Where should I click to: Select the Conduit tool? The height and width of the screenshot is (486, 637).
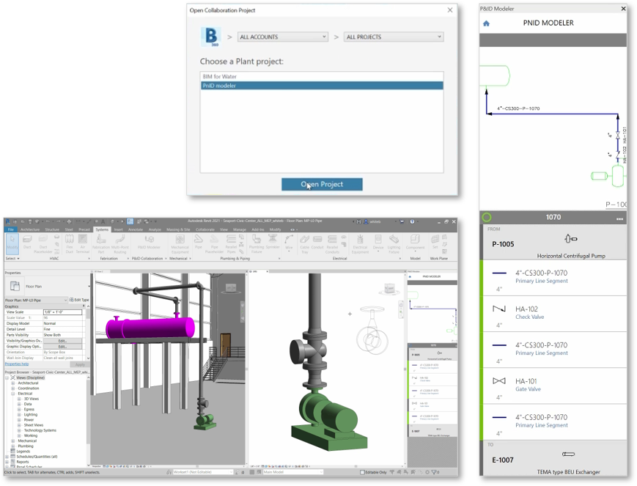[x=317, y=242]
